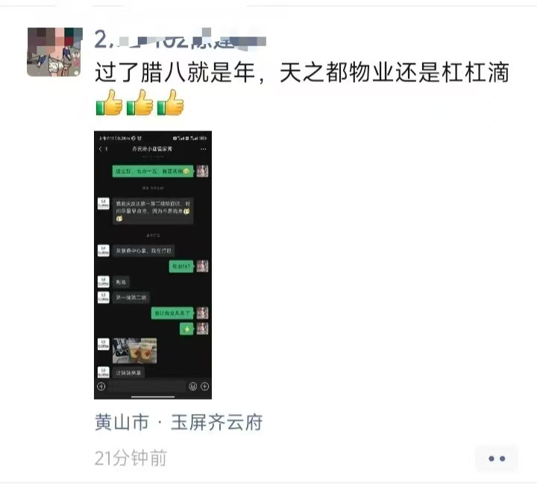Viewport: 537px width, 487px height.
Task: Open the attached chat screenshot image
Action: pos(153,265)
